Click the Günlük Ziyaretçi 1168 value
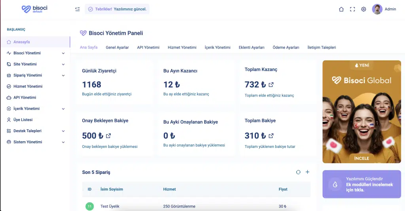 point(91,84)
